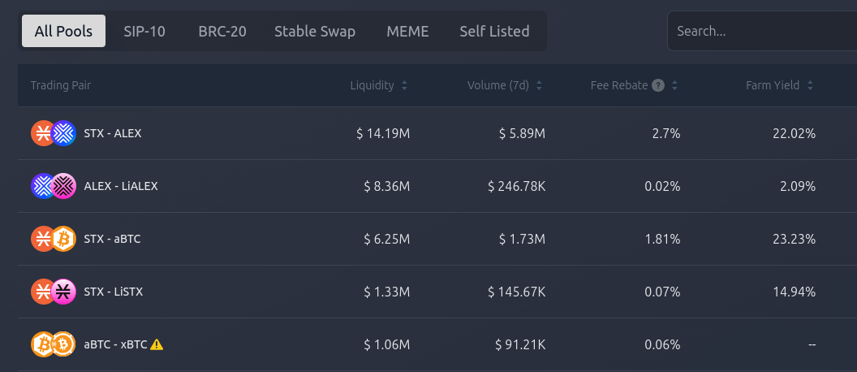Switch to the SIP-10 tab
The width and height of the screenshot is (857, 372).
tap(144, 32)
